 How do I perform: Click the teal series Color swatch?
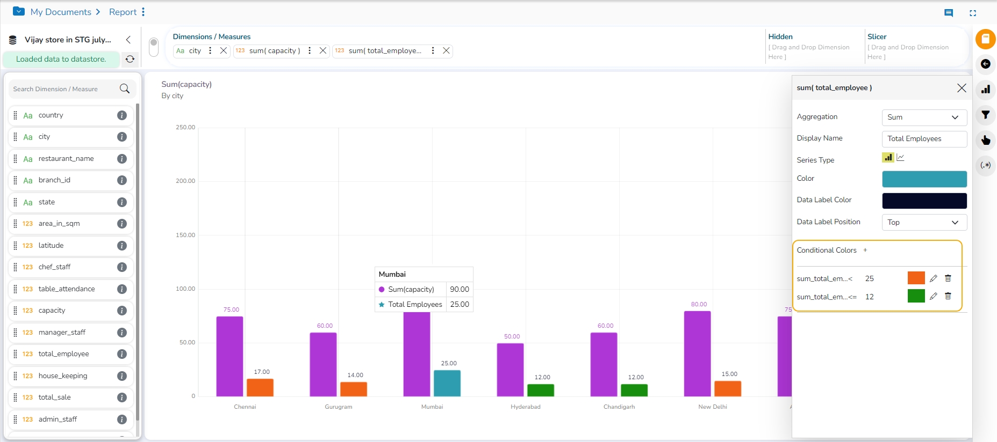pyautogui.click(x=924, y=179)
